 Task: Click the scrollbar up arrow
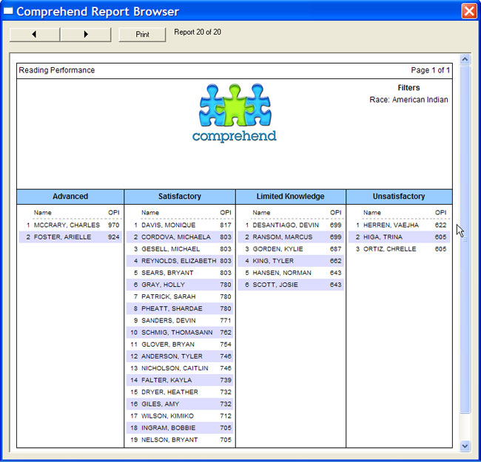point(465,59)
